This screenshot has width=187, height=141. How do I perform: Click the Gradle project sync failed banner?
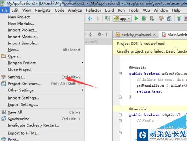150,51
